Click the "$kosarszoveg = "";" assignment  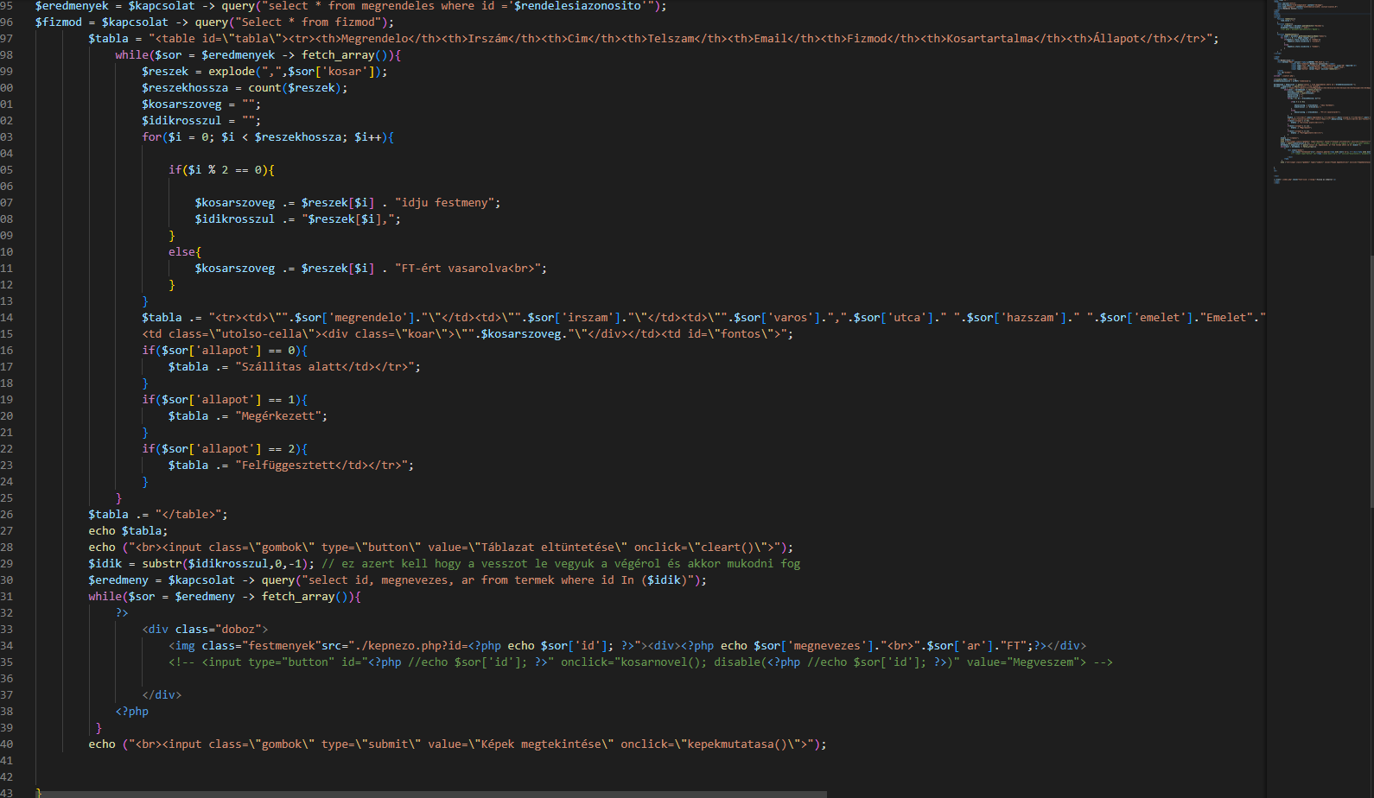pyautogui.click(x=201, y=104)
